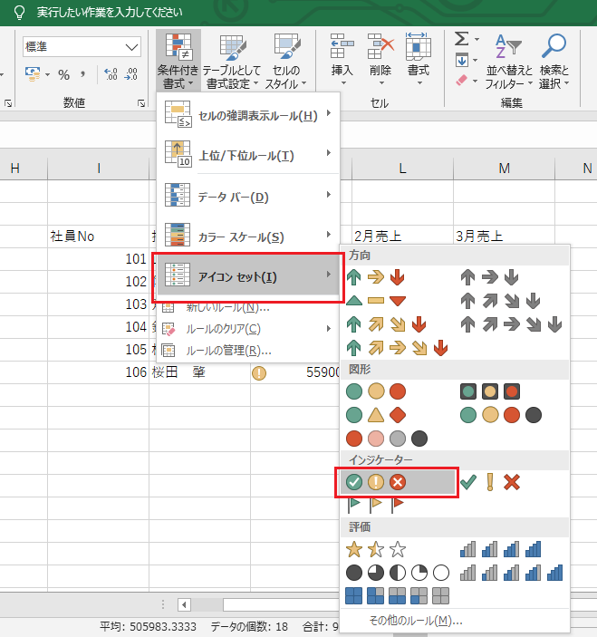This screenshot has width=597, height=637.
Task: Click the accounting number format icon
Action: point(33,74)
